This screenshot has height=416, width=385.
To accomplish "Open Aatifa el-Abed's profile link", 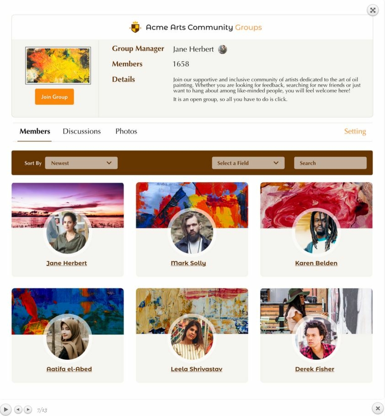I will click(x=69, y=369).
